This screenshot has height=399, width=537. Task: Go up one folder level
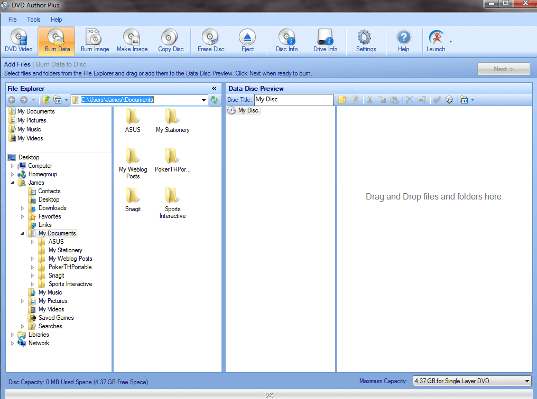46,100
